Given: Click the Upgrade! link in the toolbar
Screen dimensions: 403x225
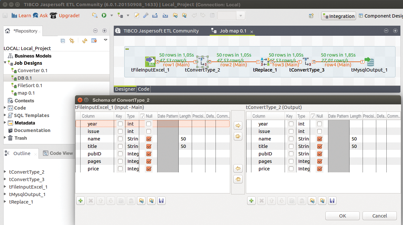Looking at the screenshot, I should (x=69, y=15).
